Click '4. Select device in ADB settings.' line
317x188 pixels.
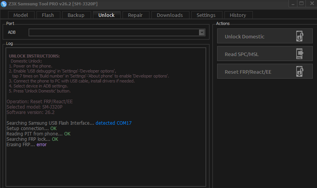pos(38,86)
